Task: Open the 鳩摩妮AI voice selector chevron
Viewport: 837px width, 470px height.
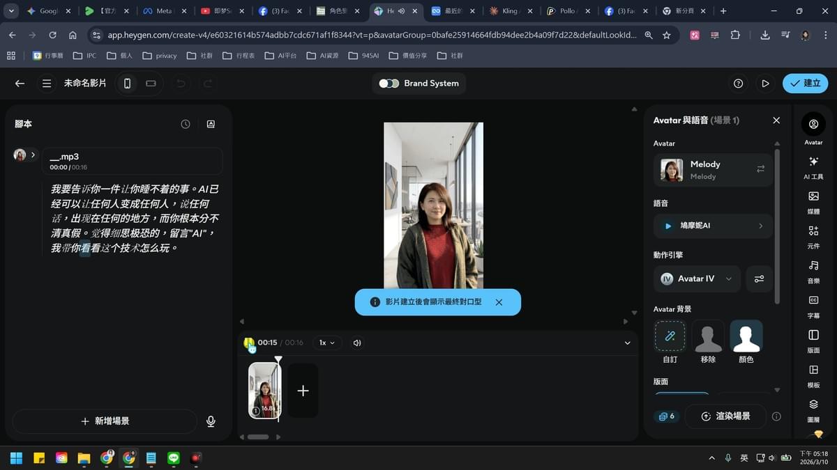Action: click(x=760, y=226)
